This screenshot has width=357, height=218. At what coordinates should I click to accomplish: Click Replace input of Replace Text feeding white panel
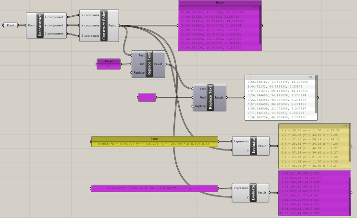pyautogui.click(x=200, y=106)
